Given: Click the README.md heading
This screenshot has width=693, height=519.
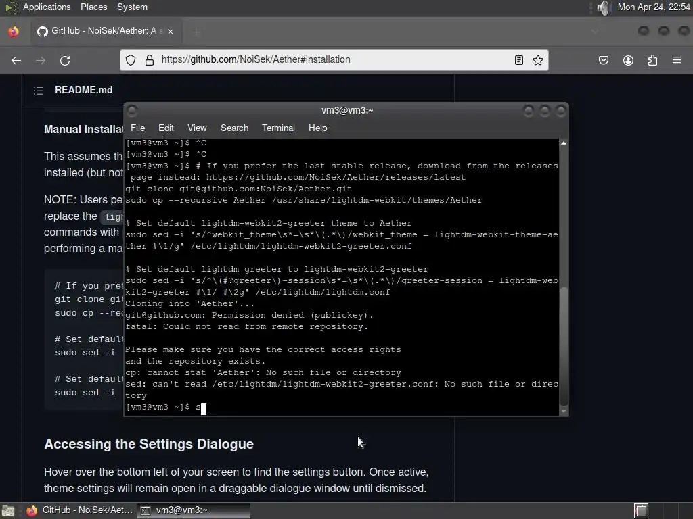Looking at the screenshot, I should click(x=83, y=90).
